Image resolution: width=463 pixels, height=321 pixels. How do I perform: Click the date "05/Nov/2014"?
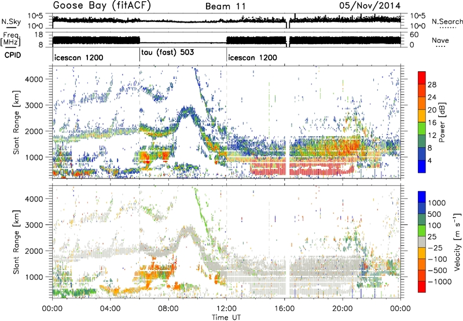click(x=370, y=6)
